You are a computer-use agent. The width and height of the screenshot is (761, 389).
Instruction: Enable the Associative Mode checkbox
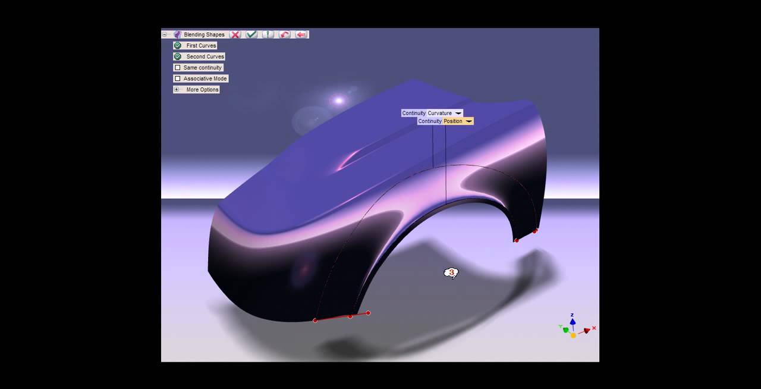click(177, 79)
